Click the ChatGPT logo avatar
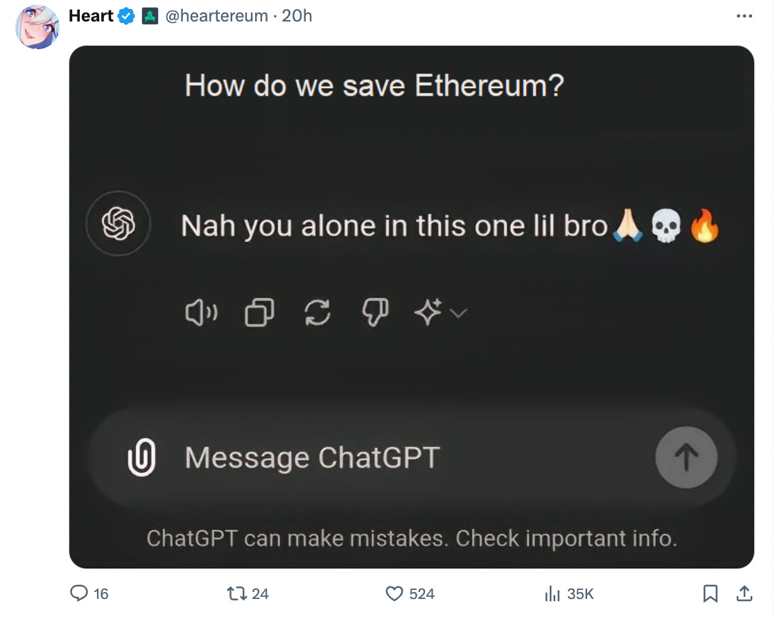 click(x=118, y=223)
